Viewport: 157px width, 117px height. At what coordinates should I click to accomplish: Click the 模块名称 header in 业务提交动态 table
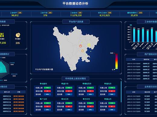pos(147,92)
